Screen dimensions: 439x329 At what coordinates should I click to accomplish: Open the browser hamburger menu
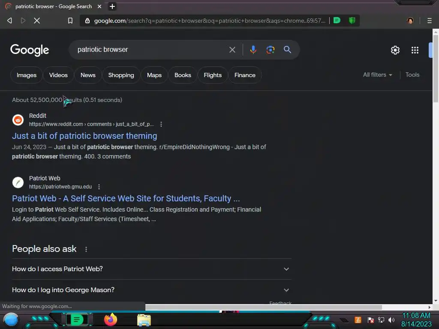tap(429, 21)
